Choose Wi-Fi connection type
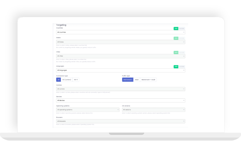Image resolution: width=241 pixels, height=143 pixels. (76, 80)
